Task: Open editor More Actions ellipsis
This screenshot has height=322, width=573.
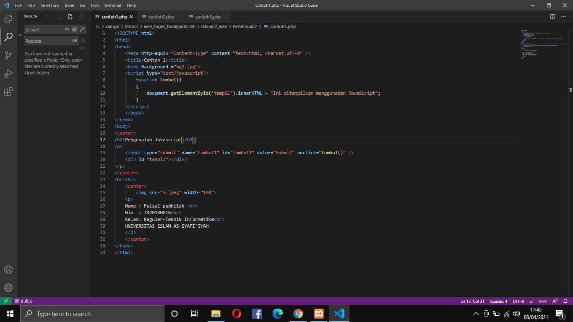Action: point(563,17)
